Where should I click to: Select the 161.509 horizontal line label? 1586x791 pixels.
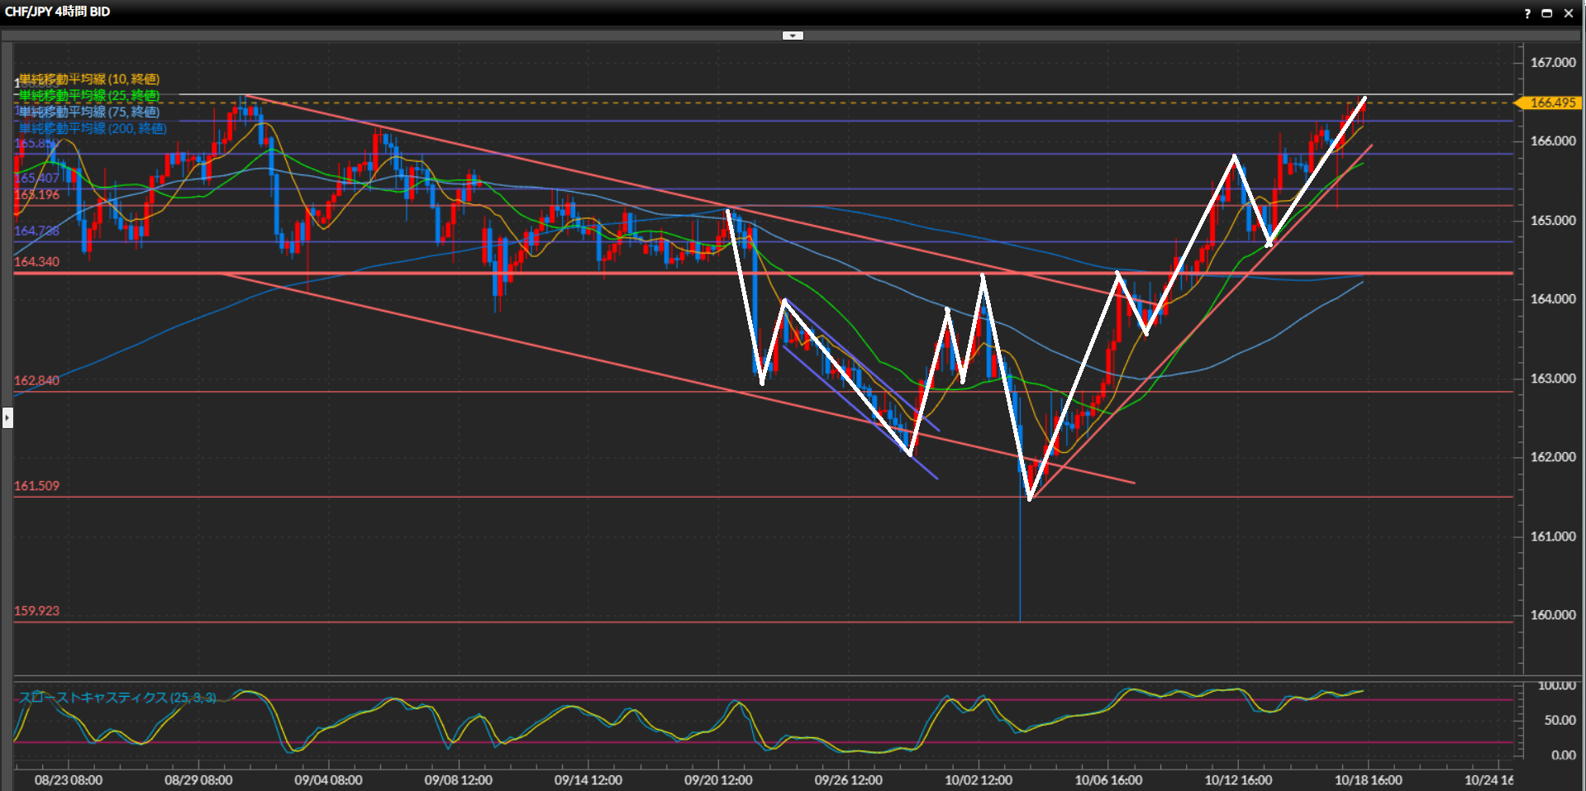(36, 486)
